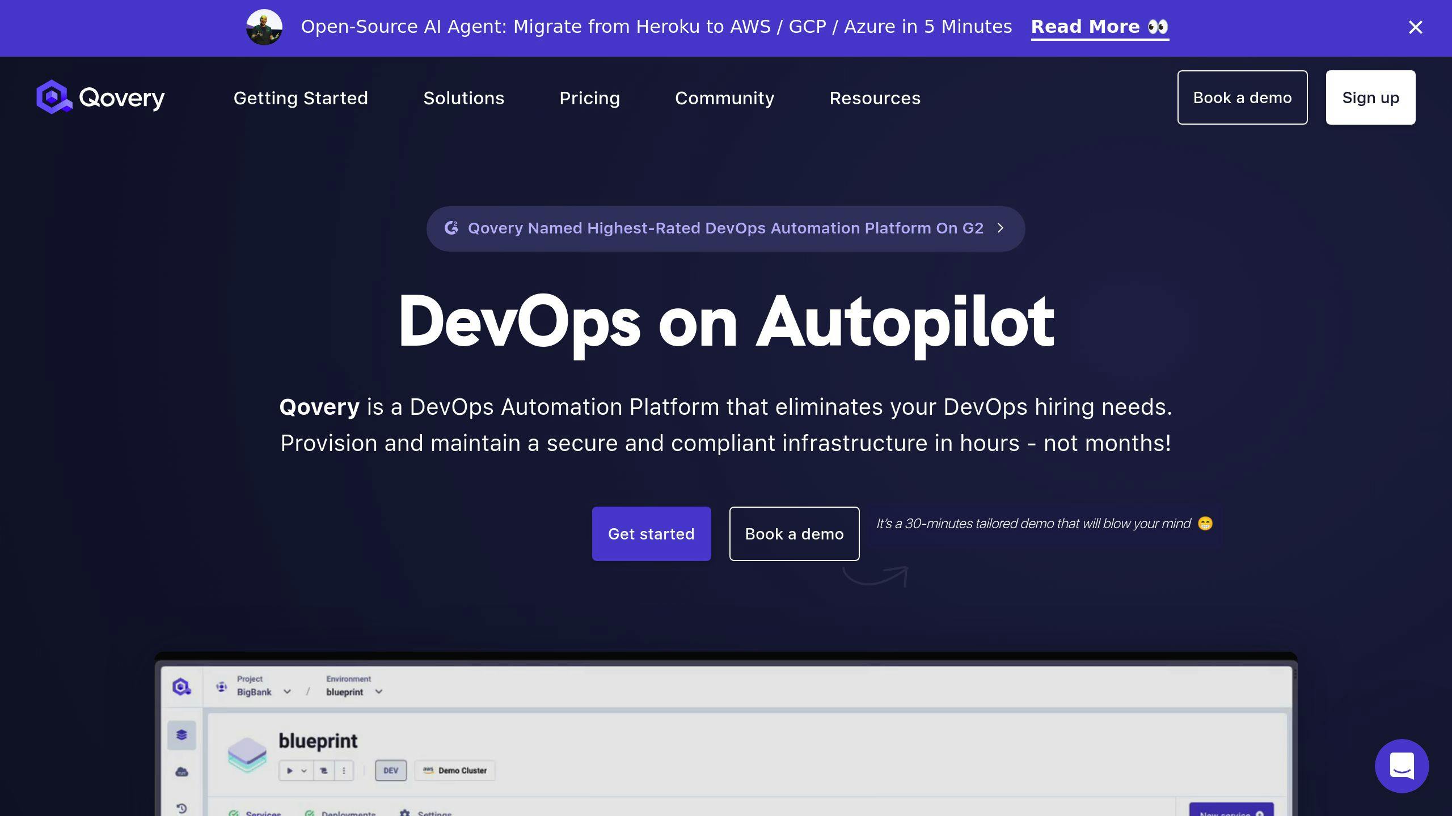Click the Sign up button
Screen dimensions: 1452x816
click(1370, 97)
